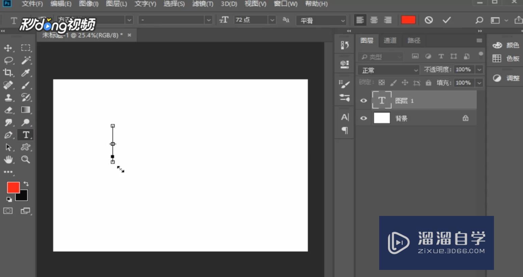
Task: Select the Healing Brush tool
Action: click(x=8, y=85)
